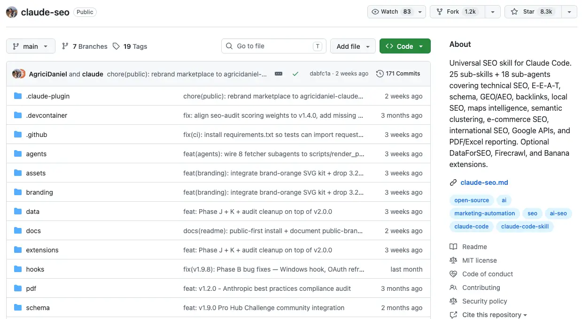This screenshot has width=582, height=319.
Task: Click the book icon next to Readme
Action: click(x=453, y=247)
